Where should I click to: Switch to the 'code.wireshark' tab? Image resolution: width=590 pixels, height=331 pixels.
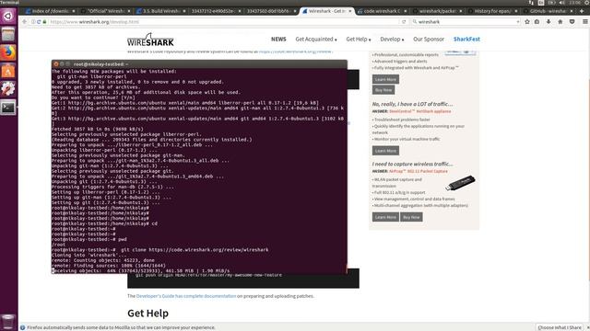(382, 11)
